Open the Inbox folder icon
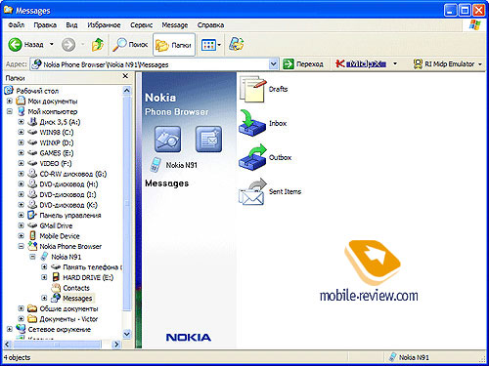This screenshot has height=366, width=489. click(x=252, y=123)
